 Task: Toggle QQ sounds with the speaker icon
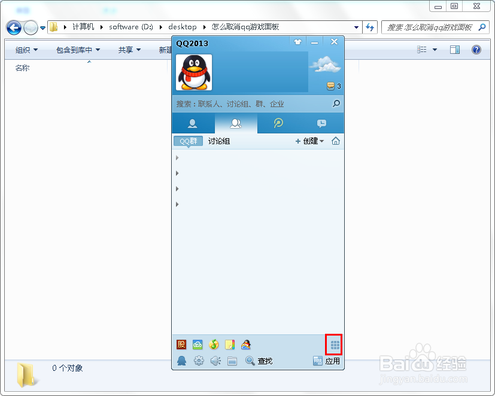click(x=215, y=361)
